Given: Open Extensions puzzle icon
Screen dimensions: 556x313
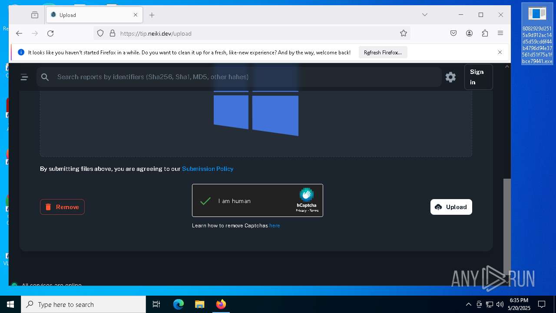Looking at the screenshot, I should (485, 33).
